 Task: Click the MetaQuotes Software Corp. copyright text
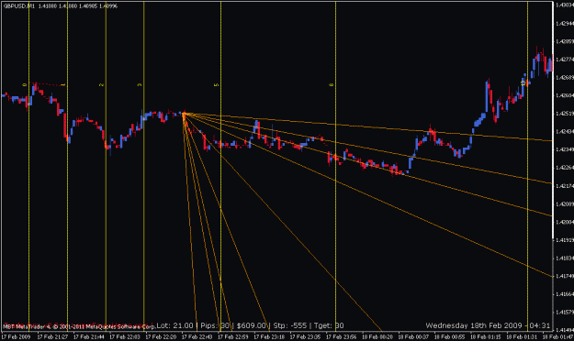tap(79, 326)
